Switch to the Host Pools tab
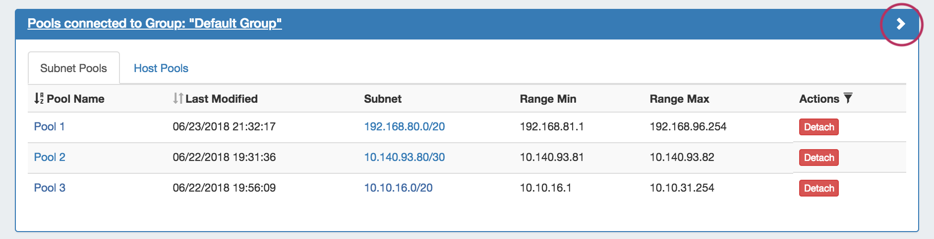This screenshot has height=239, width=934. click(x=161, y=68)
